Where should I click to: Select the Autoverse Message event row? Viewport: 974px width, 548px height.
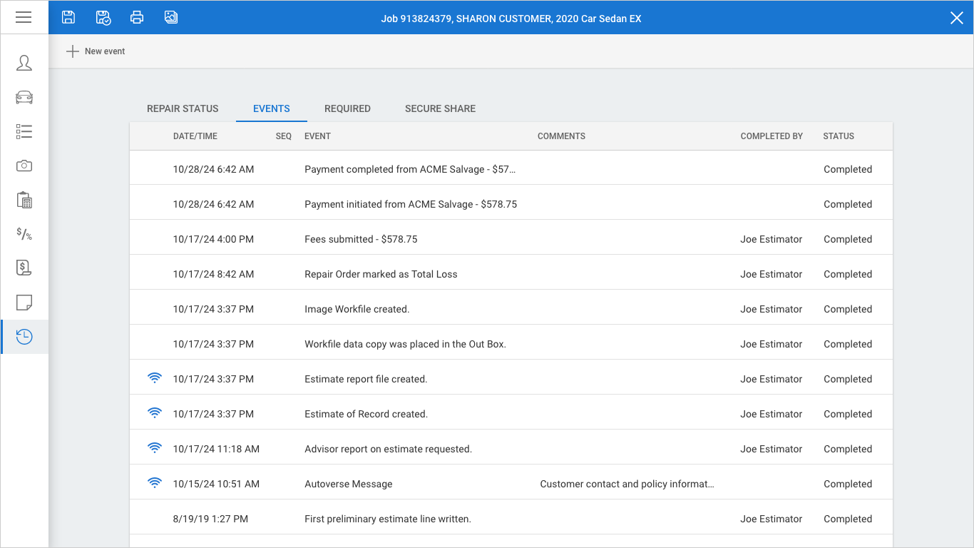tap(348, 484)
